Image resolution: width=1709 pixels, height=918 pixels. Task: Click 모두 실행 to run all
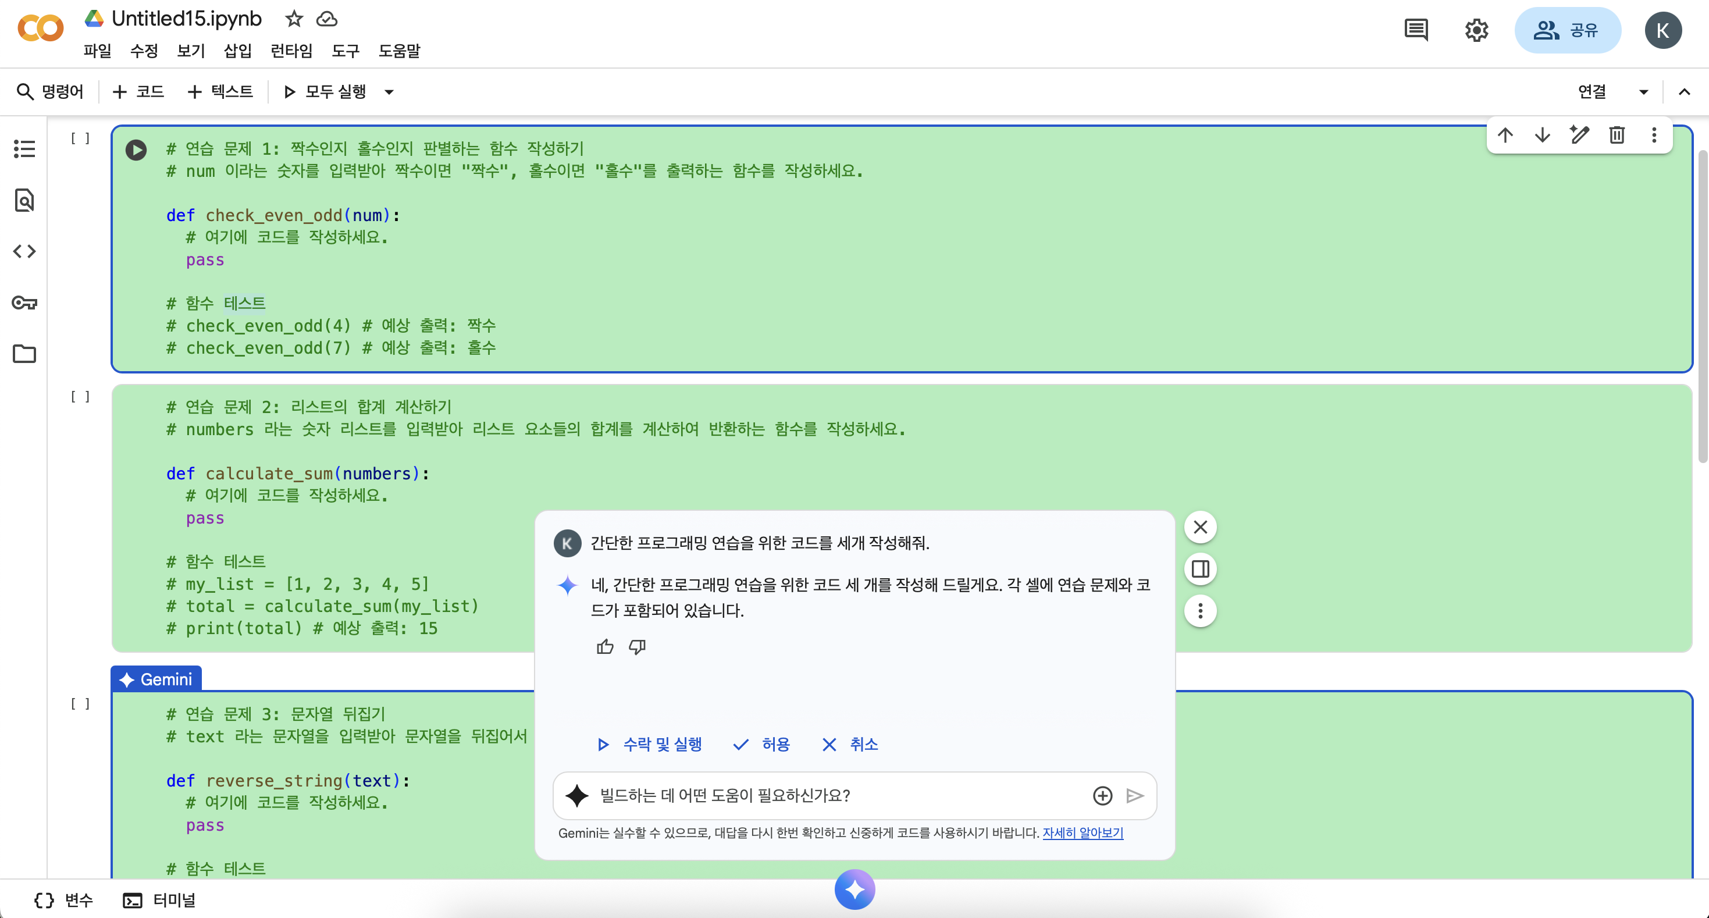coord(325,91)
